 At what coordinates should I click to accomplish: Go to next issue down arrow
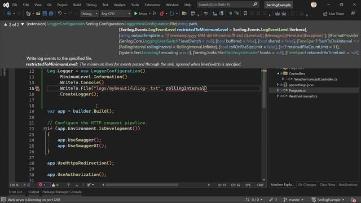tap(77, 185)
